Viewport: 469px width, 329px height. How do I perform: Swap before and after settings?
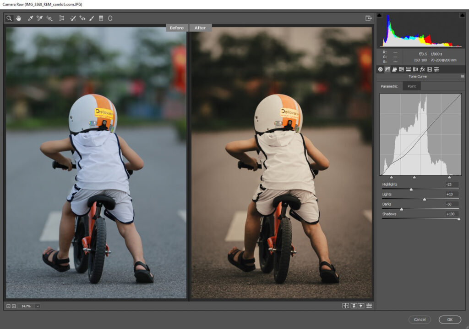point(354,306)
